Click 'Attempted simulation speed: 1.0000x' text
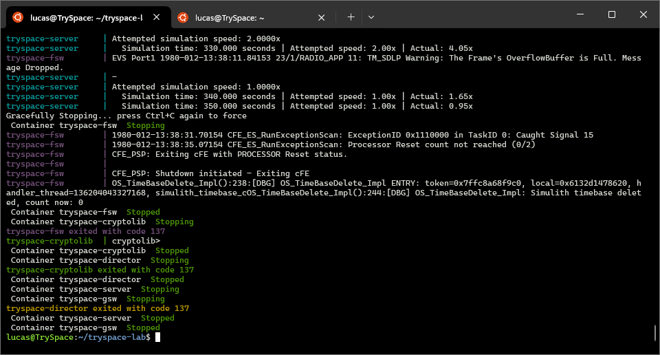Image resolution: width=660 pixels, height=355 pixels. tap(196, 87)
